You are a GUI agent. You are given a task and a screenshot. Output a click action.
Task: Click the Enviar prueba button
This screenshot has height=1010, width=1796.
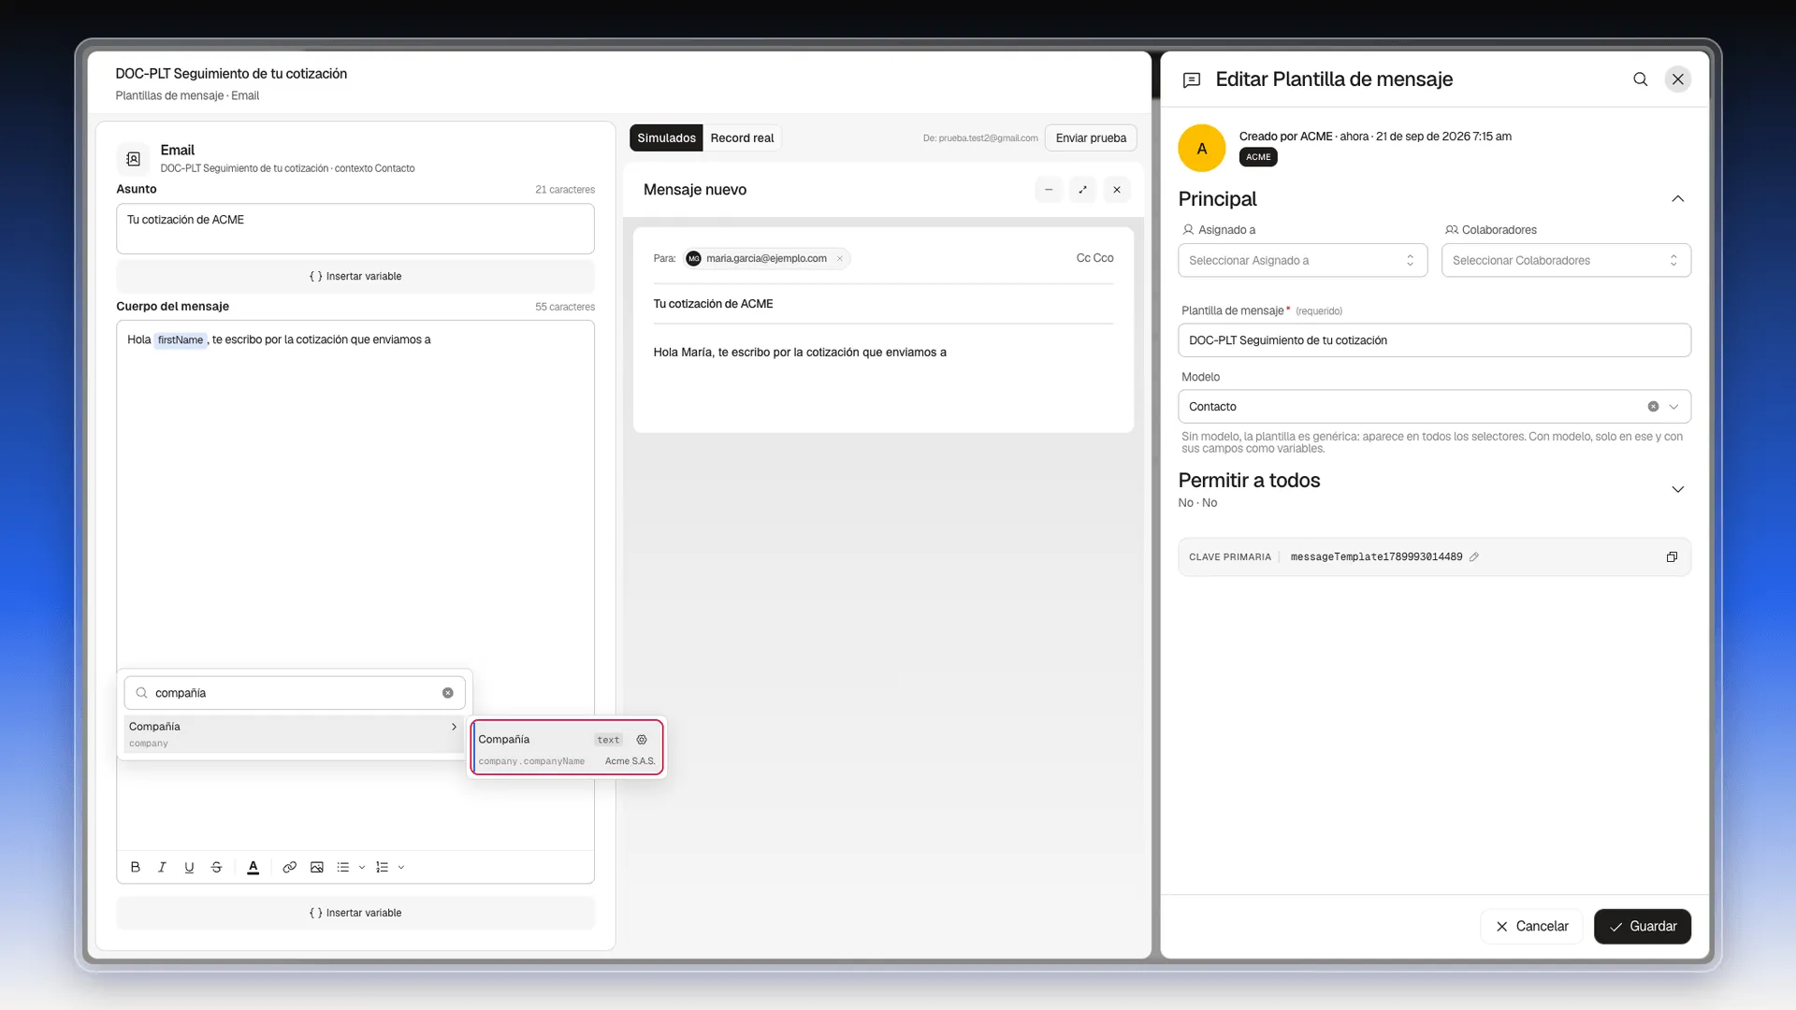(x=1091, y=137)
